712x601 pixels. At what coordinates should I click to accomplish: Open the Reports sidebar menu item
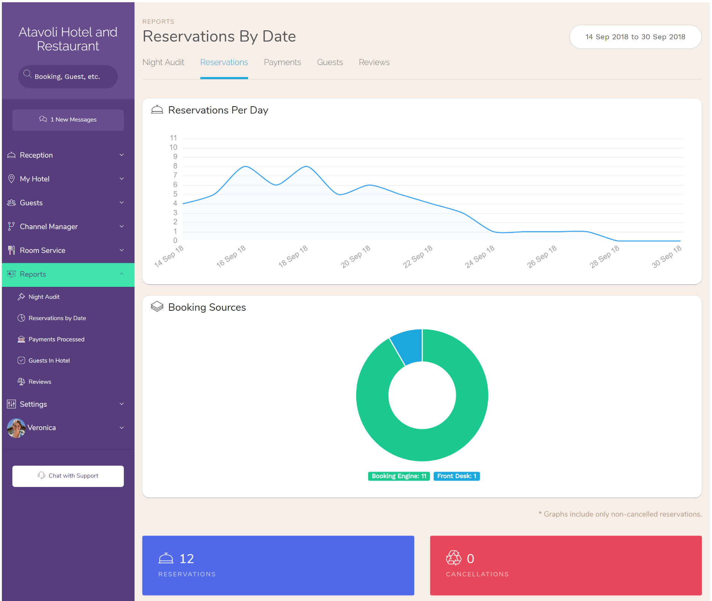pos(68,275)
